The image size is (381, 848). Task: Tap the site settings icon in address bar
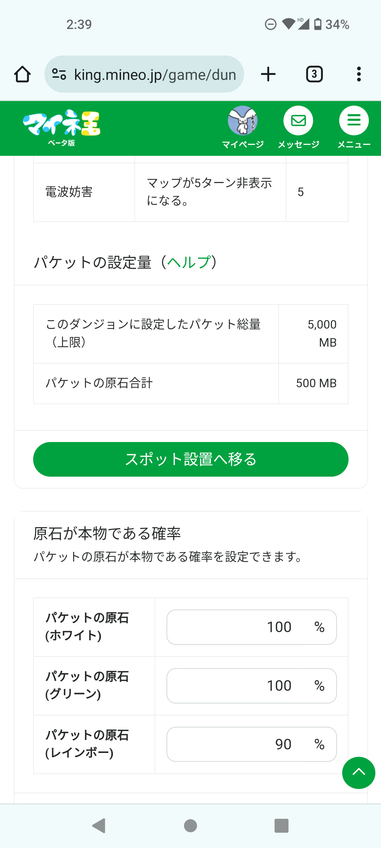[59, 74]
